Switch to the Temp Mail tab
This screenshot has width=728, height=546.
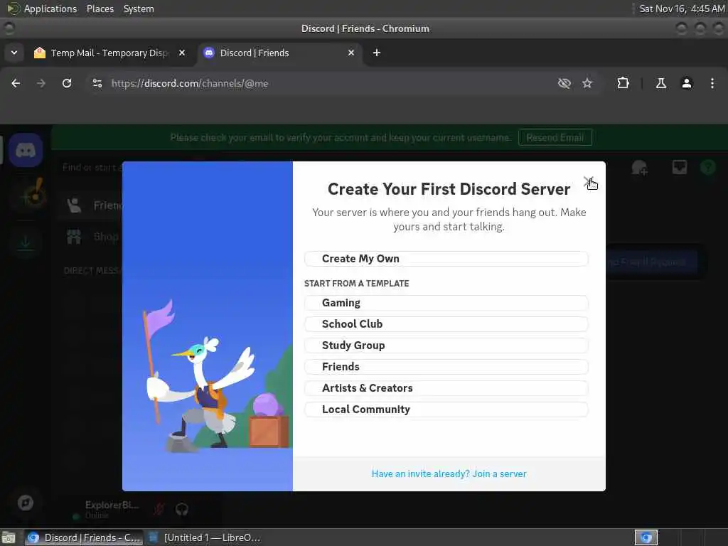[110, 53]
